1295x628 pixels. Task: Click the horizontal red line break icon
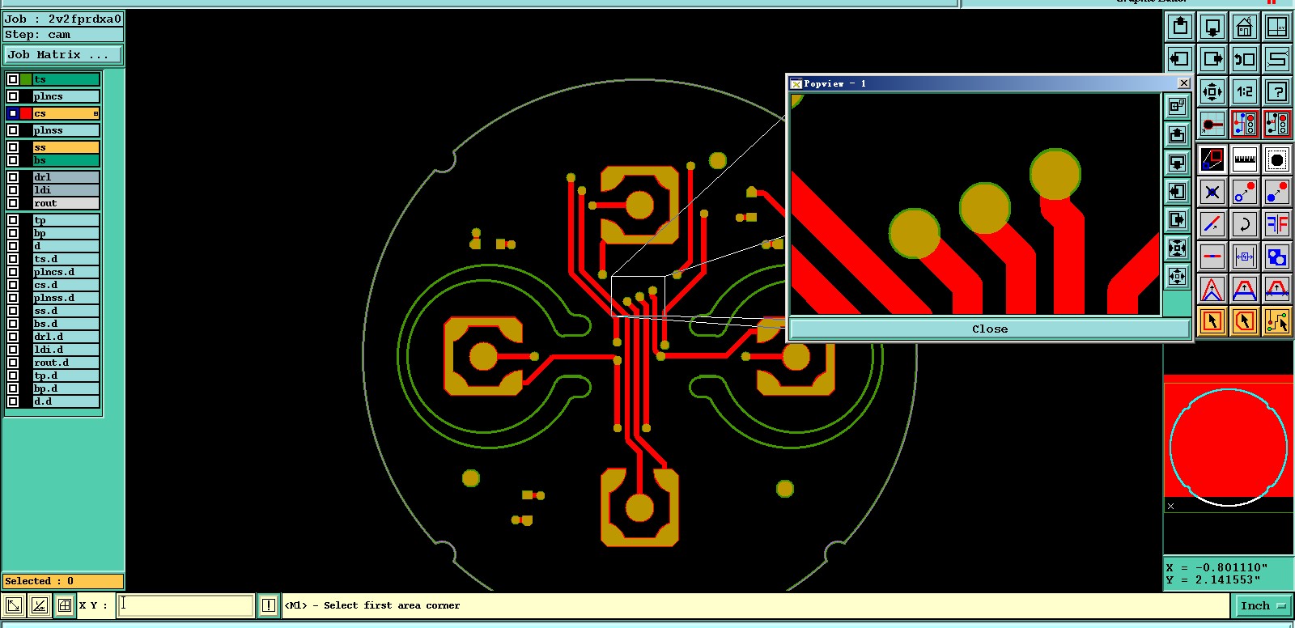(x=1212, y=257)
